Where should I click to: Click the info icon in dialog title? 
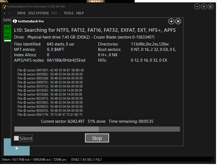[15, 21]
